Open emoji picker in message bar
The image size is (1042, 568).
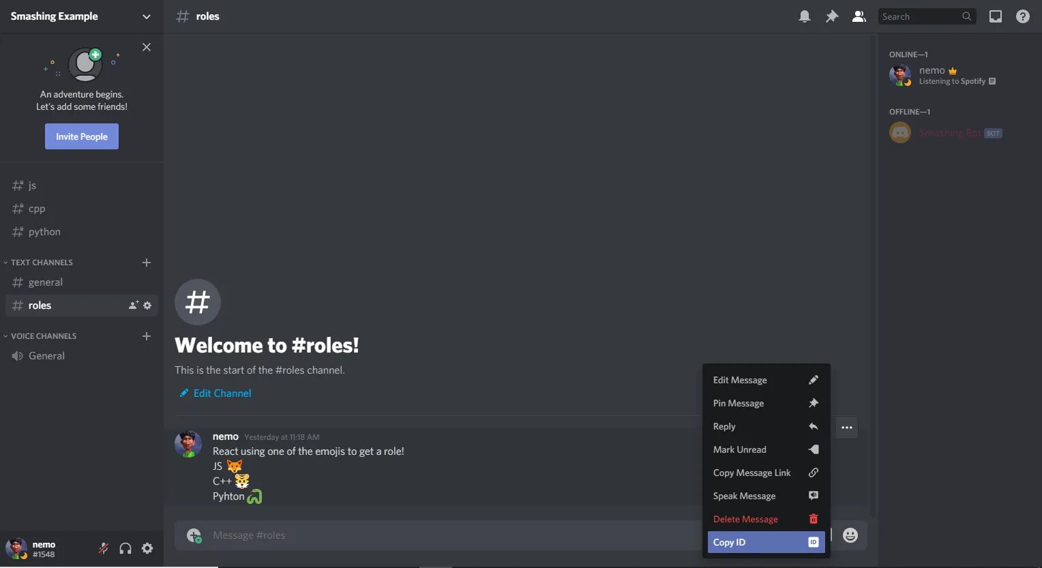[850, 535]
